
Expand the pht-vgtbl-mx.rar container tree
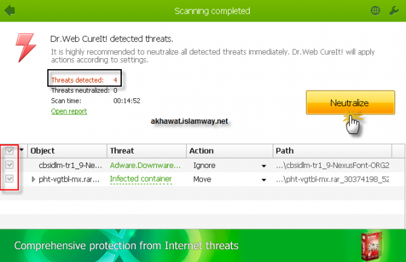tap(33, 179)
